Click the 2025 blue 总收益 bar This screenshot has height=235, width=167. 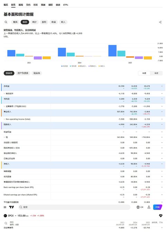point(112,51)
